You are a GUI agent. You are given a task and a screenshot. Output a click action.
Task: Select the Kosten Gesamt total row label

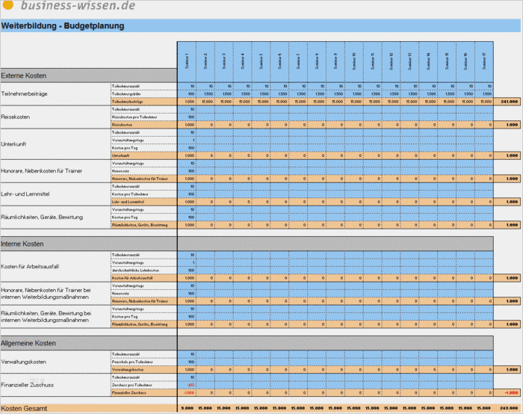click(x=25, y=408)
